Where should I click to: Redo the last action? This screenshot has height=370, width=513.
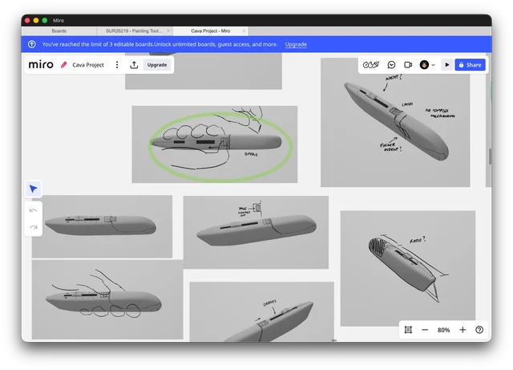[x=33, y=227]
